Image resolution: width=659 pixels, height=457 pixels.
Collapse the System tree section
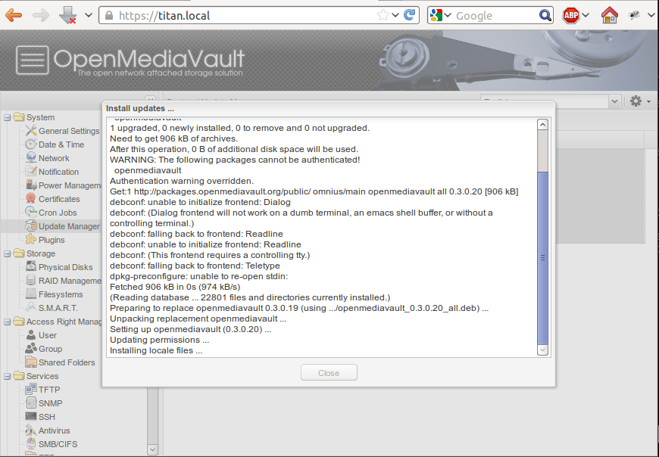[7, 117]
